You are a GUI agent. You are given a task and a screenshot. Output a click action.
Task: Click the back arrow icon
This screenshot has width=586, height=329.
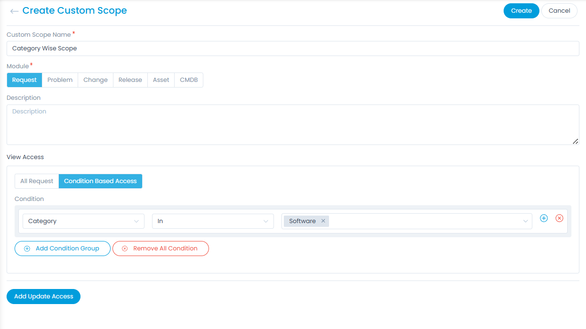[x=14, y=11]
